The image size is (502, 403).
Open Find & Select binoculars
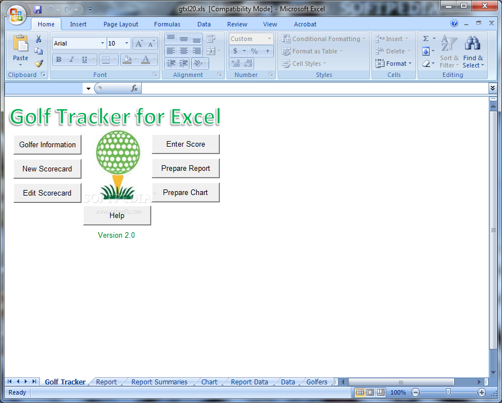click(473, 52)
